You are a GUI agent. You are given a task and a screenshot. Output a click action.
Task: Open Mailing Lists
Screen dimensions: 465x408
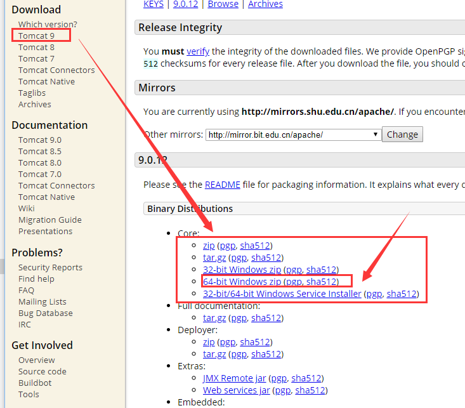(42, 302)
